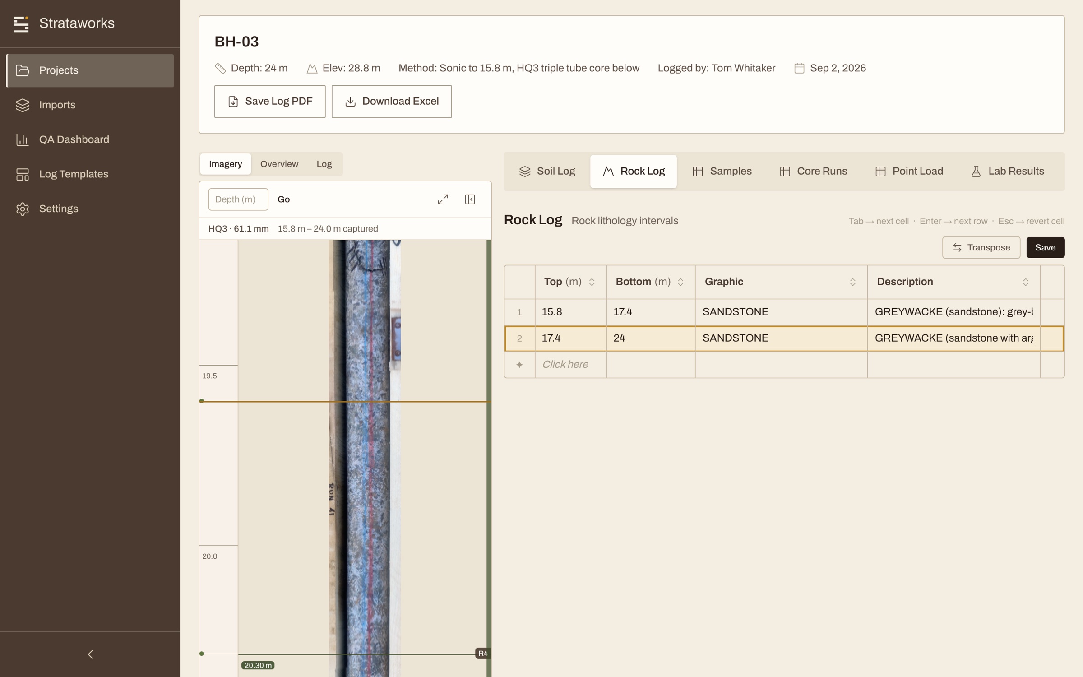
Task: Open Imports in the sidebar
Action: (90, 105)
